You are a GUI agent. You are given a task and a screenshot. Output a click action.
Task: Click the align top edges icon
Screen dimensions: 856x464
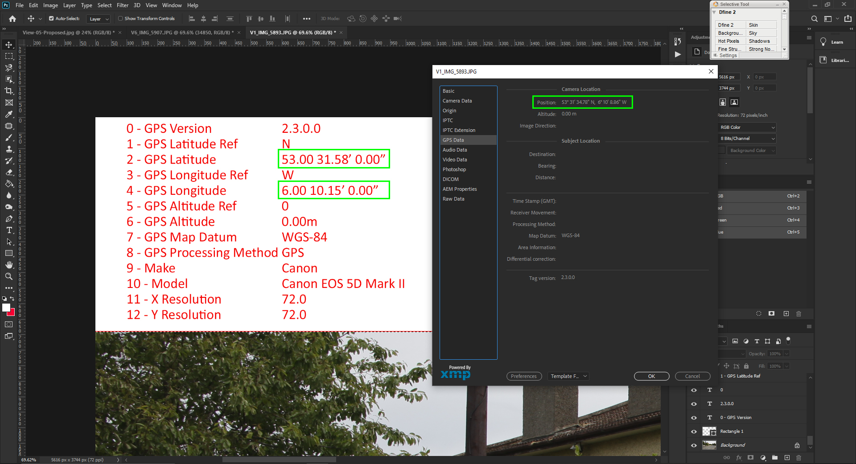tap(249, 19)
